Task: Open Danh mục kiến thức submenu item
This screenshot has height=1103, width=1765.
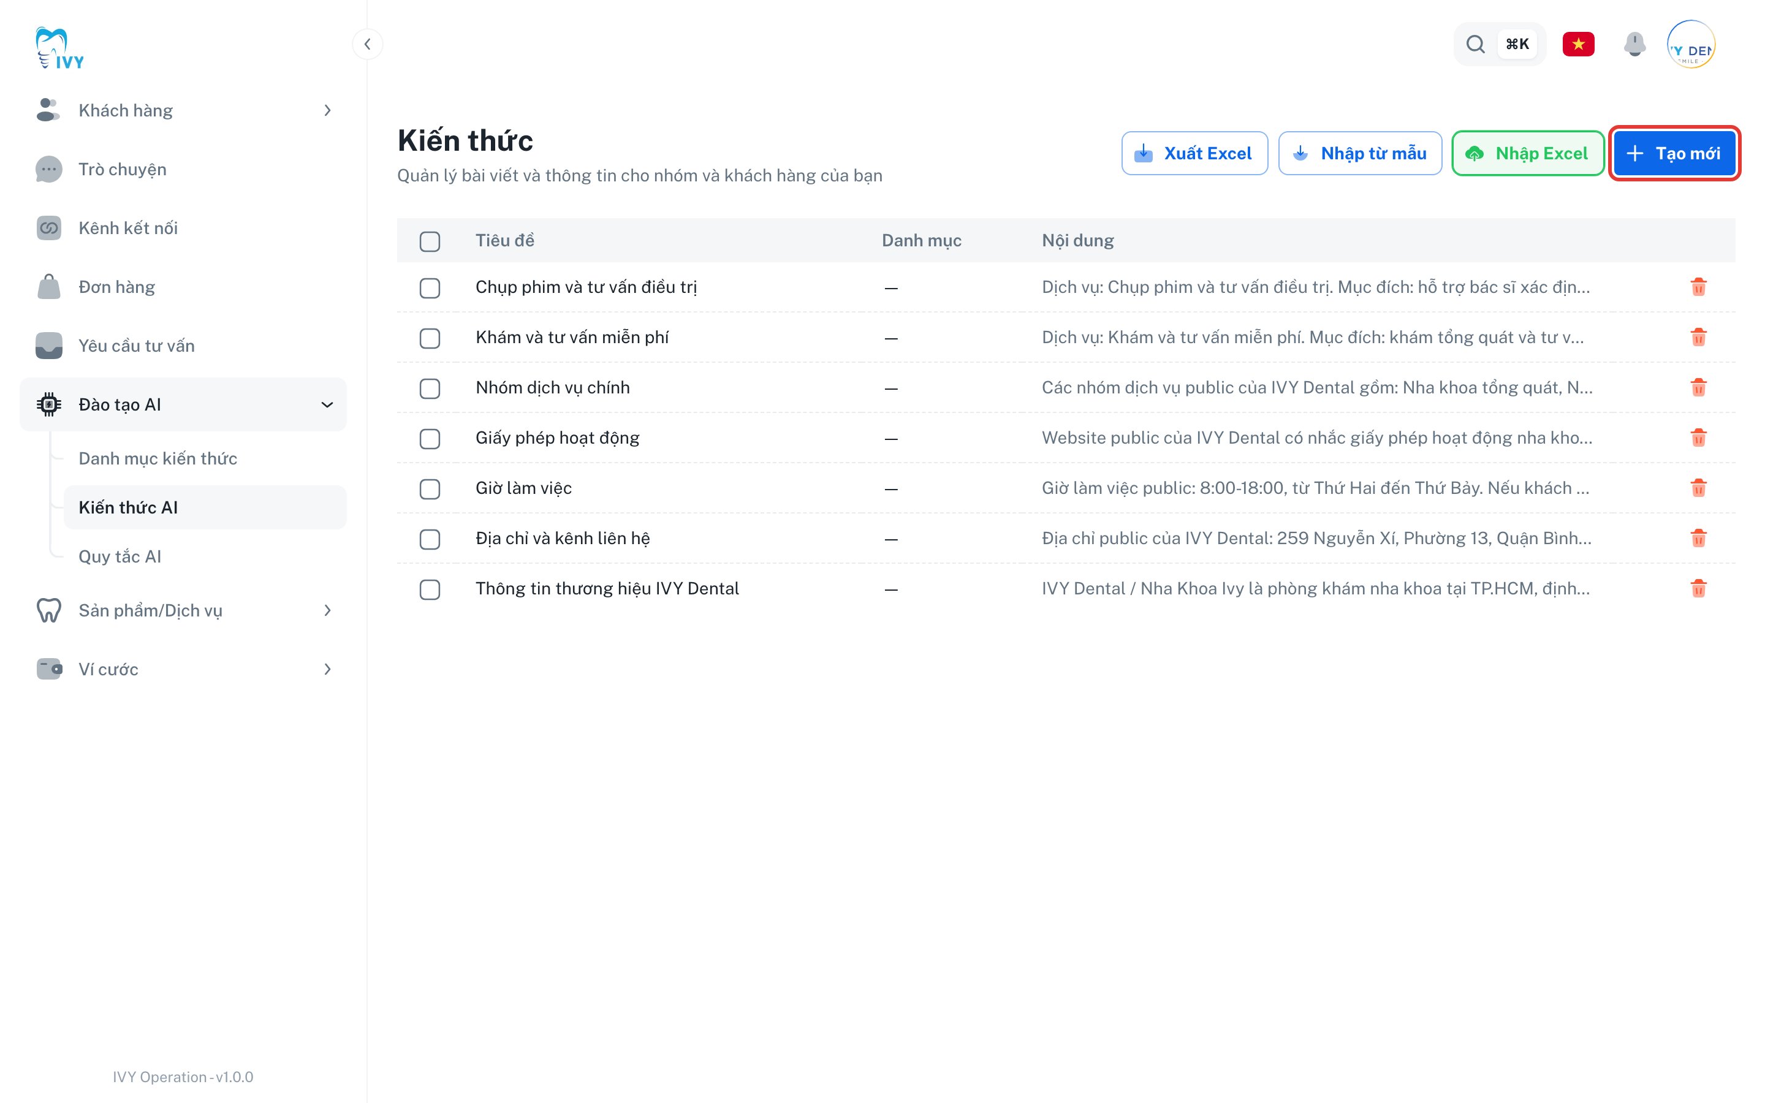Action: [x=158, y=458]
